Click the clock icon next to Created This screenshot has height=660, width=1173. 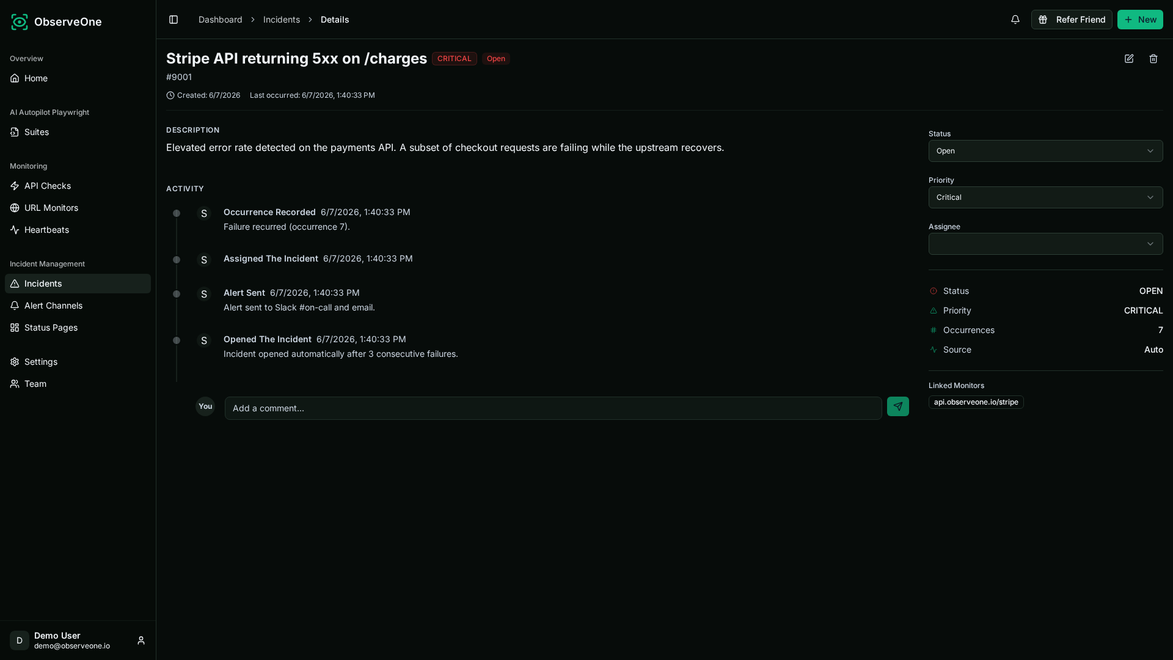pyautogui.click(x=170, y=95)
